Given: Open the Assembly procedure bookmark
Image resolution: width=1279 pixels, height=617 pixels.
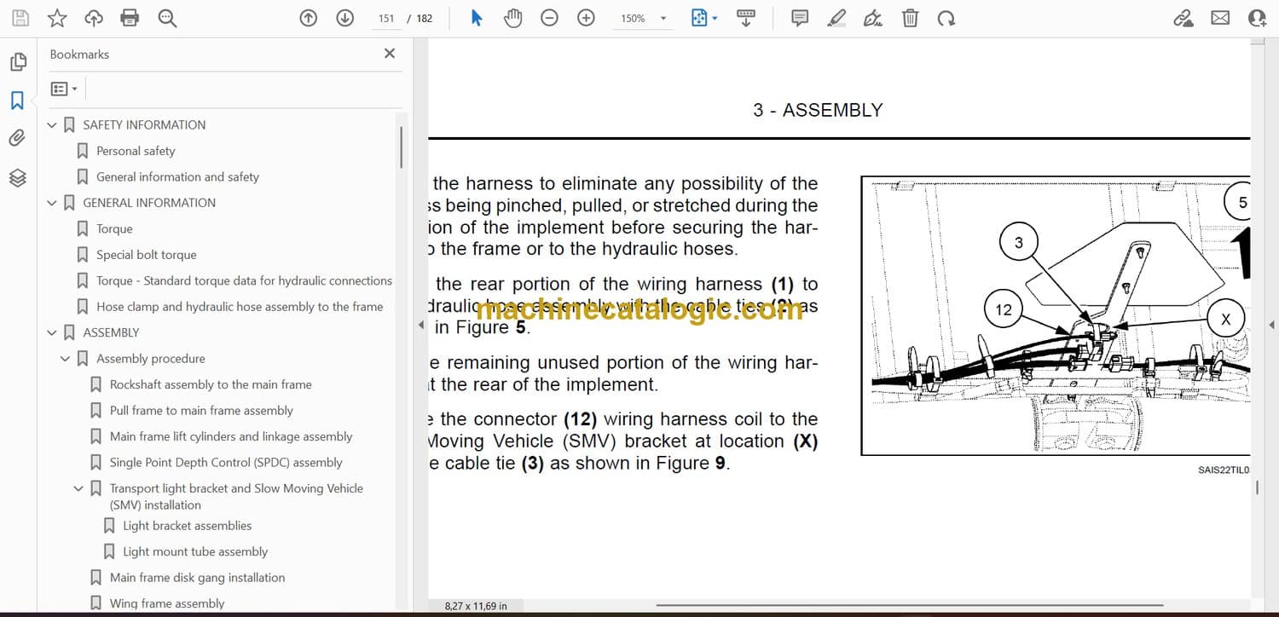Looking at the screenshot, I should click(x=151, y=359).
